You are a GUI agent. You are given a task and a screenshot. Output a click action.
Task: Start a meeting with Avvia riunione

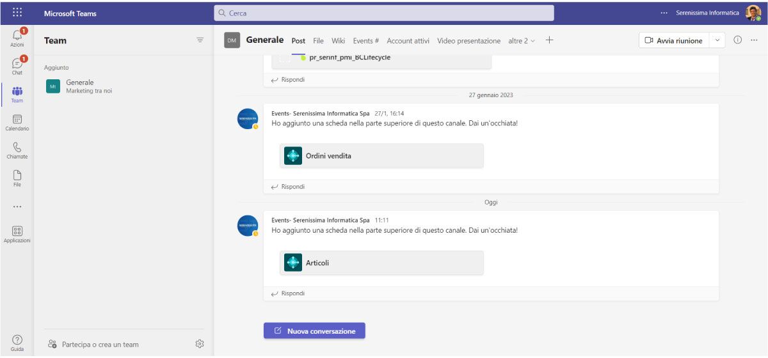coord(673,40)
